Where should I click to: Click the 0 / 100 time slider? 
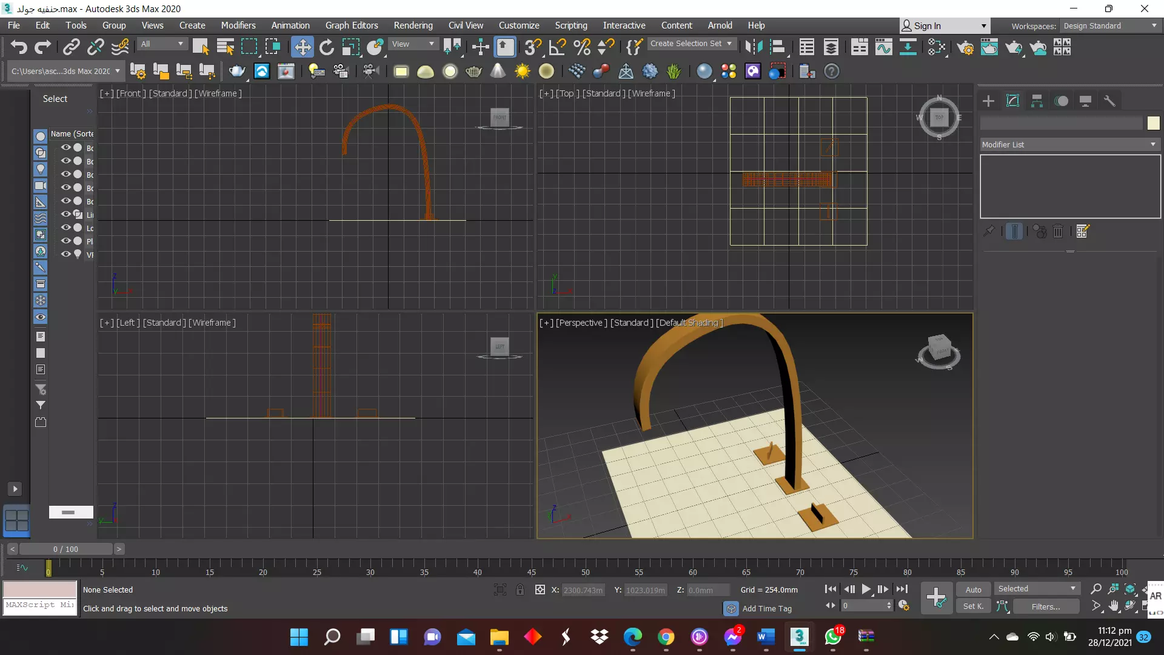pos(65,549)
